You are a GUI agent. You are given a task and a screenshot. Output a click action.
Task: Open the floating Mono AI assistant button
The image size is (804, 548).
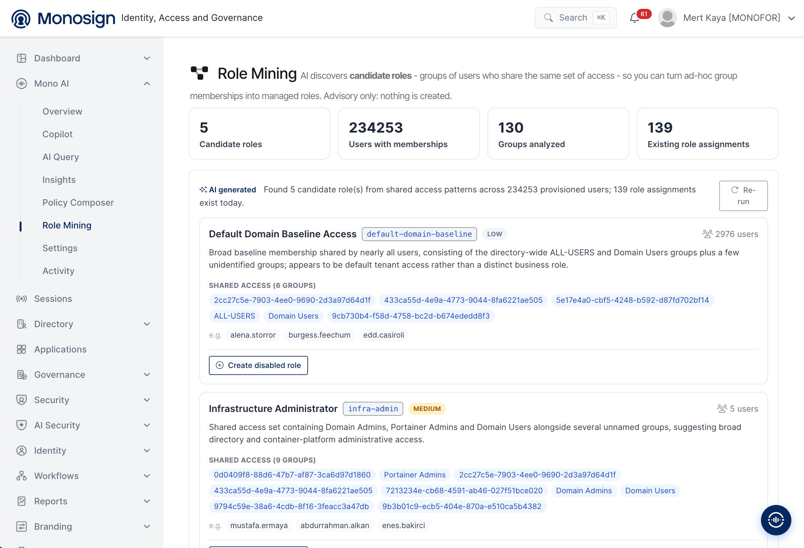776,520
